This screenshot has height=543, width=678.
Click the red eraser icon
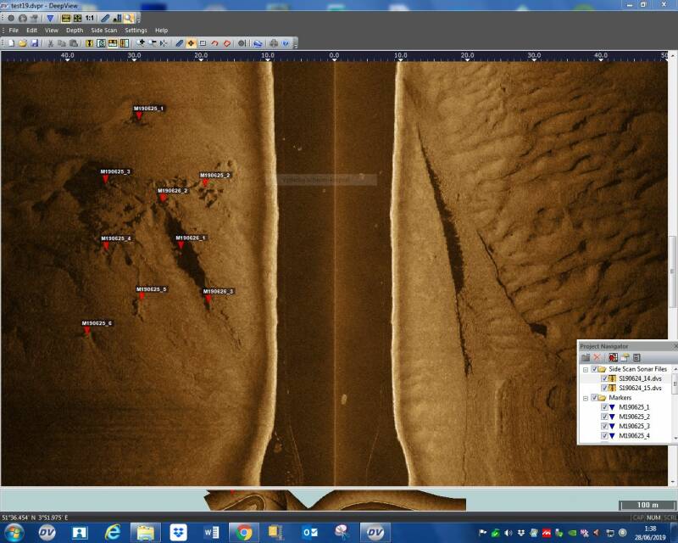[x=226, y=43]
